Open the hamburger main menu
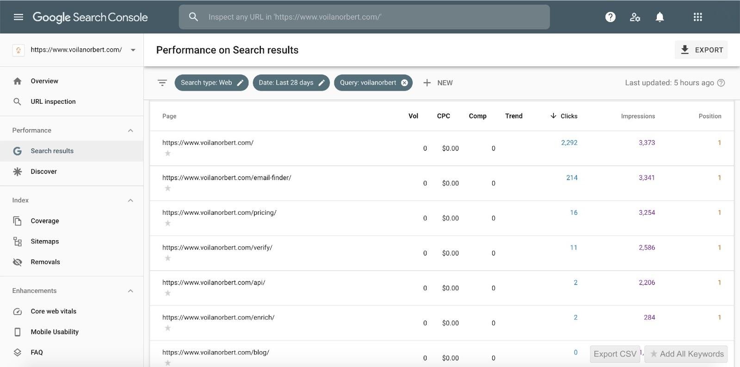 pyautogui.click(x=18, y=17)
